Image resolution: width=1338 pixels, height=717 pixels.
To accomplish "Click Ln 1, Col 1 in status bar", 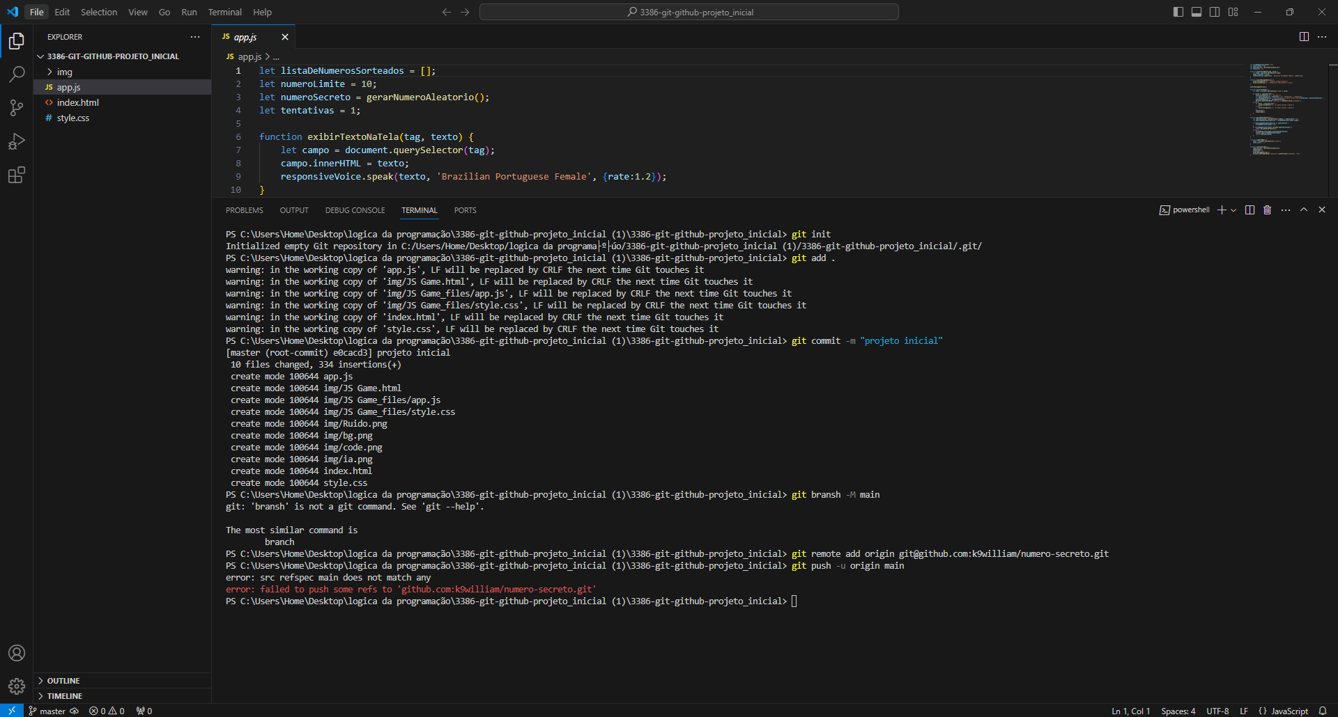I will click(1130, 711).
